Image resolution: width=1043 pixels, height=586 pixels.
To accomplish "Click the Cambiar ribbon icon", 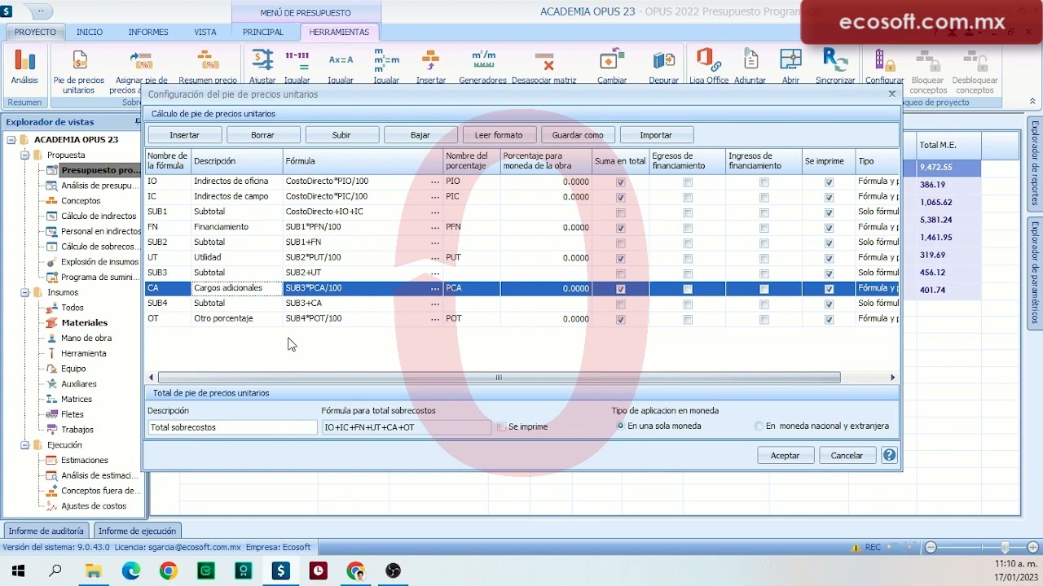I will click(x=612, y=66).
